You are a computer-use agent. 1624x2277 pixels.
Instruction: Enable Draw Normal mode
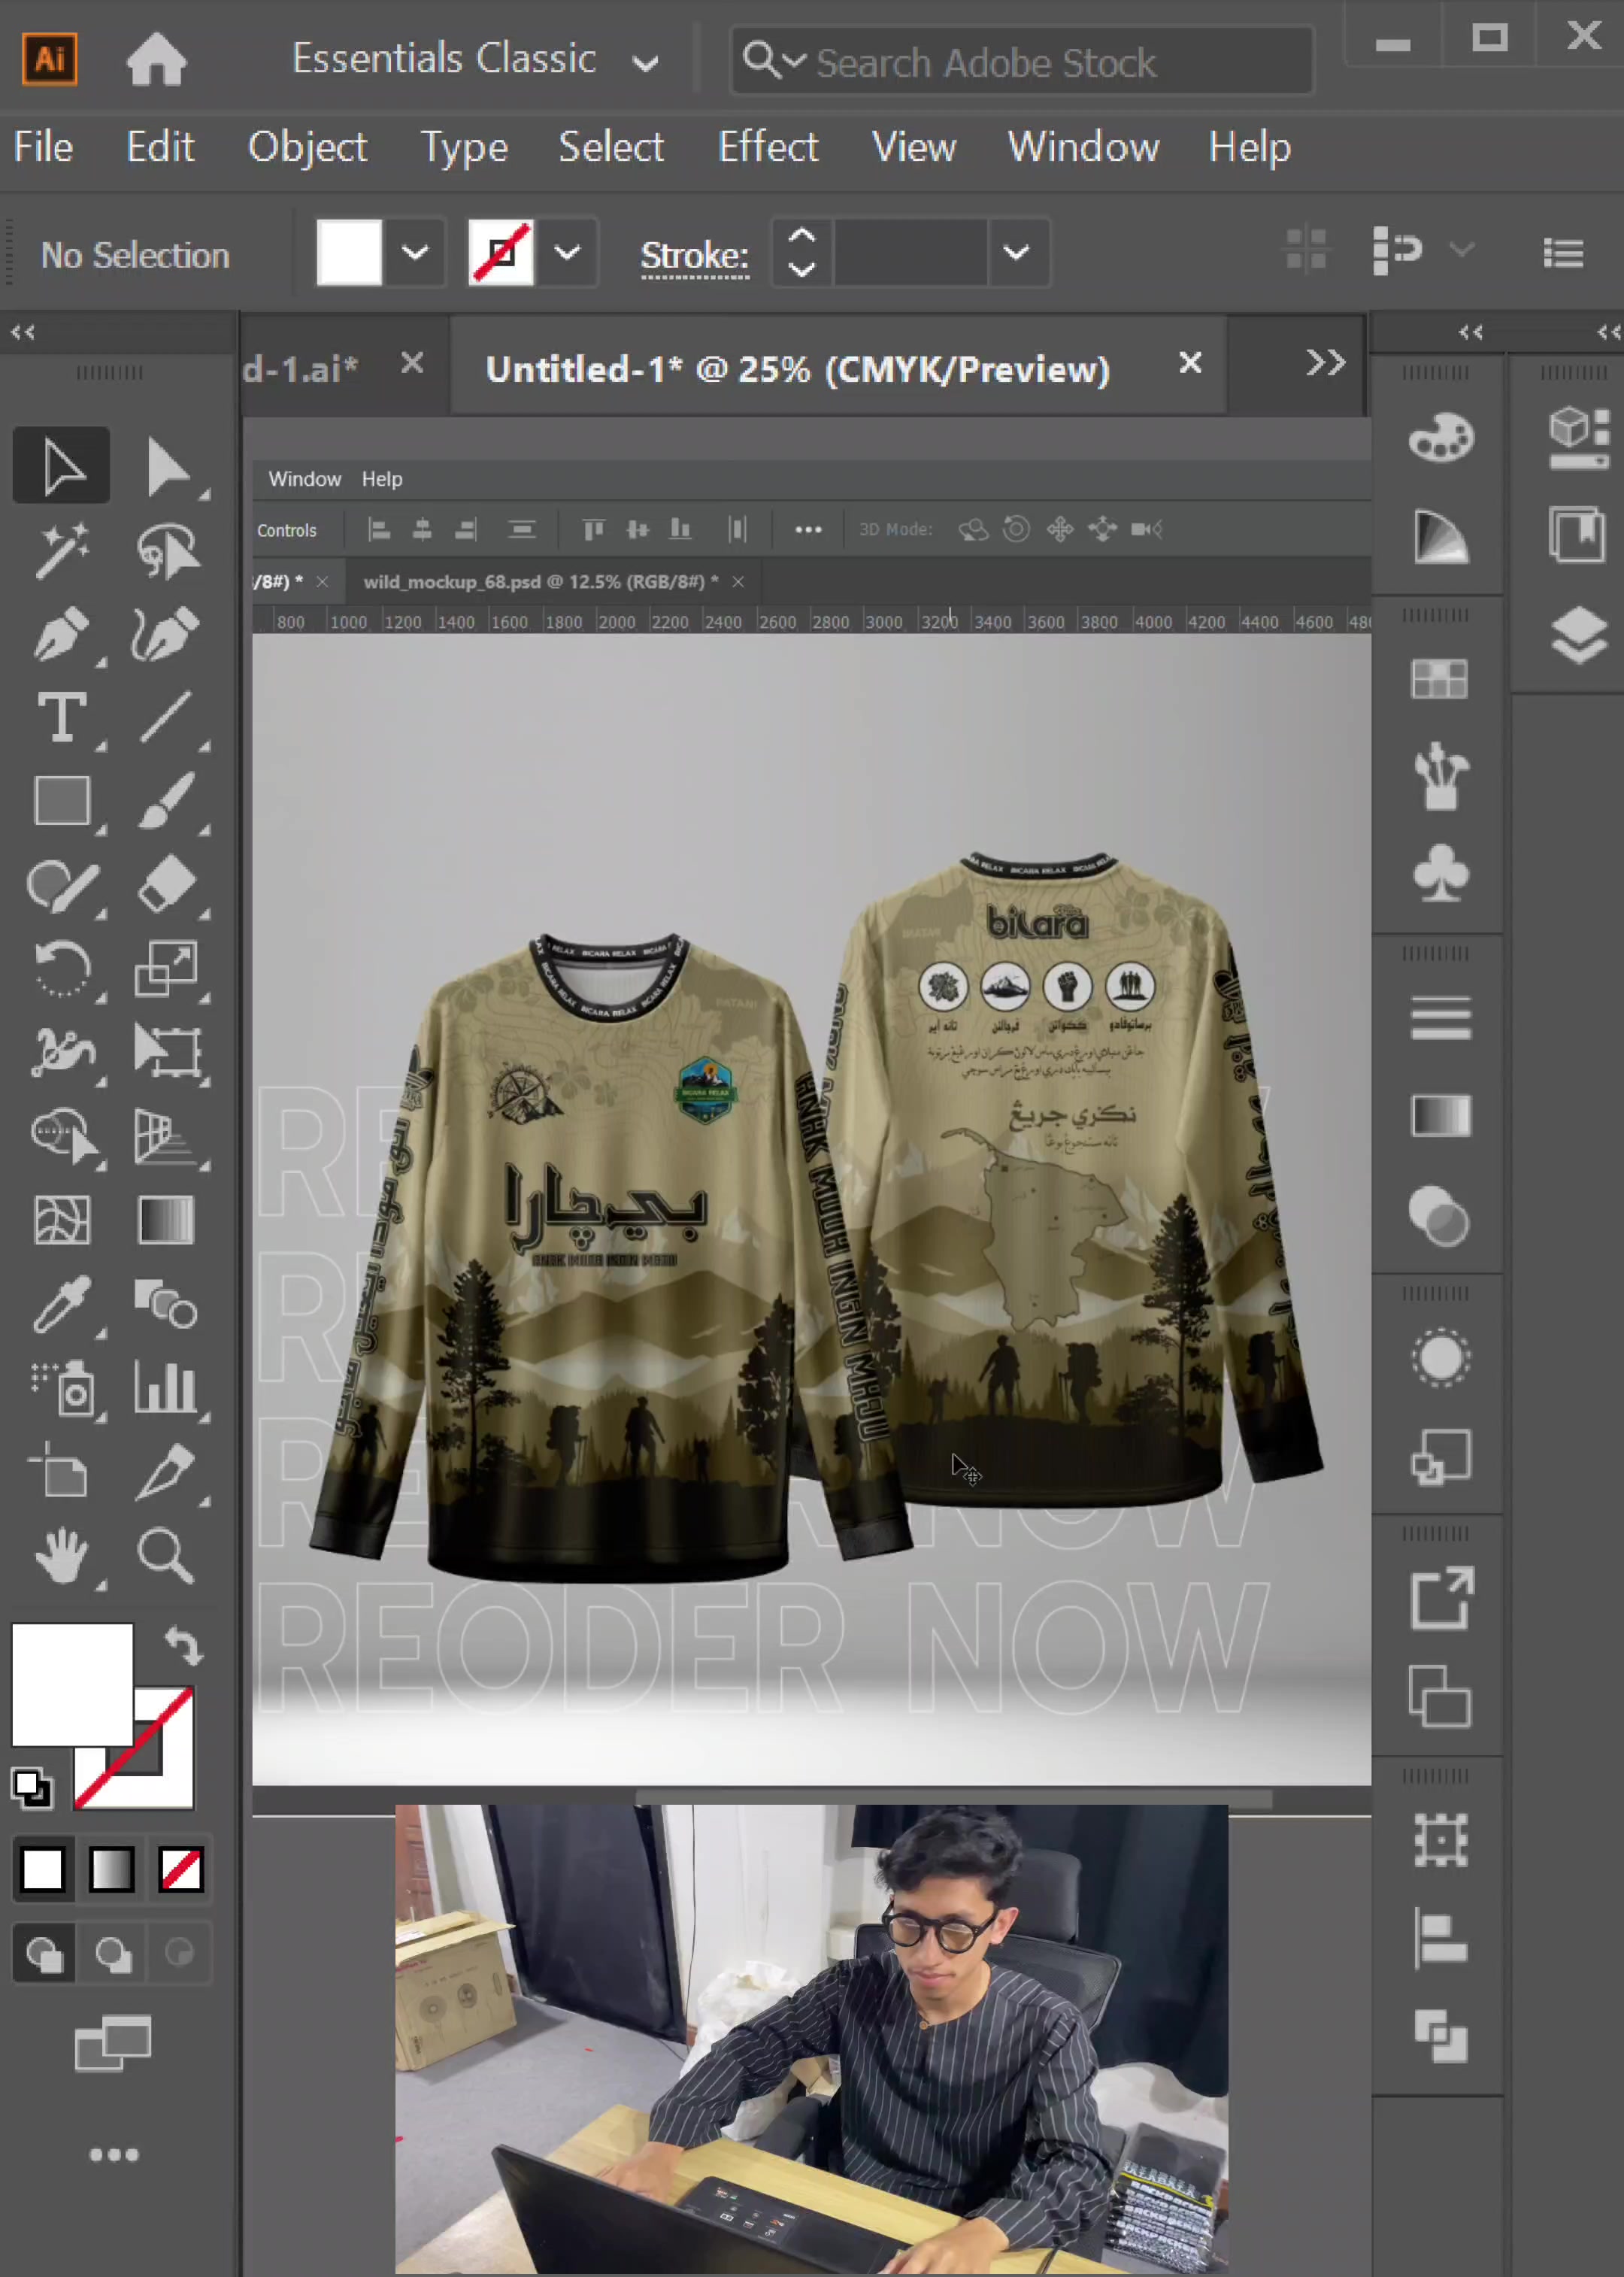point(43,1953)
